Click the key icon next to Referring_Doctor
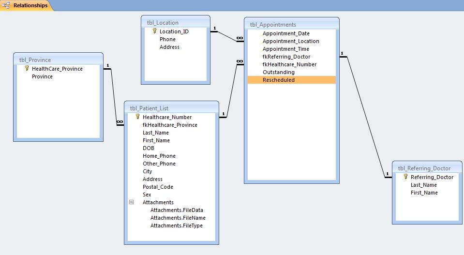 (x=406, y=177)
